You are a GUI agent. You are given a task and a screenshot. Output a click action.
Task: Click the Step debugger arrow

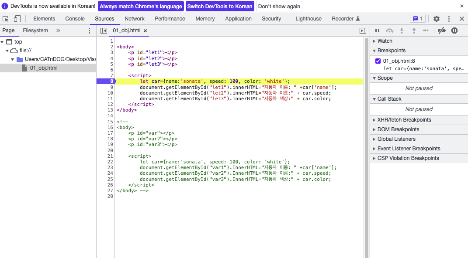426,31
